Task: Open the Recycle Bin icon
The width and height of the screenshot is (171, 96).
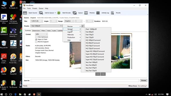Action: [x=4, y=45]
